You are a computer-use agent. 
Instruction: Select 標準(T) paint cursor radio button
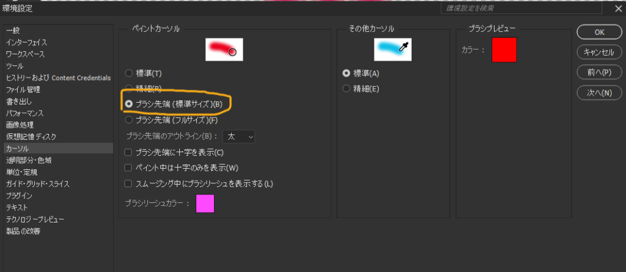click(129, 73)
